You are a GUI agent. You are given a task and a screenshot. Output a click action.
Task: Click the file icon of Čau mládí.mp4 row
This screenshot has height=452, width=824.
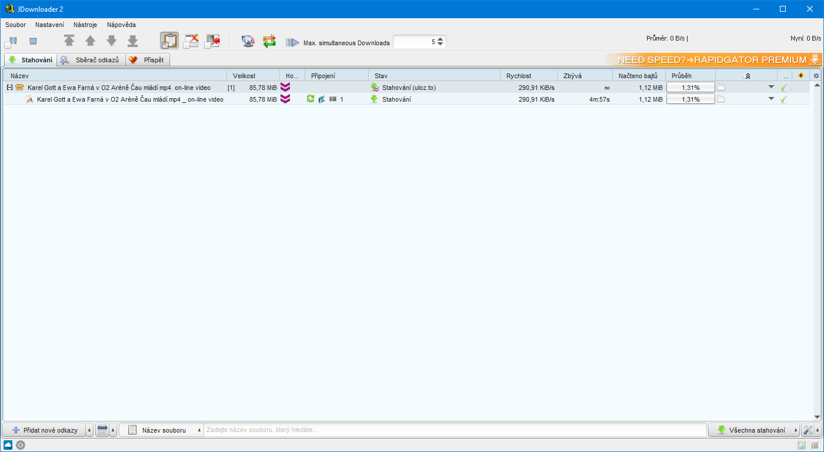point(30,99)
